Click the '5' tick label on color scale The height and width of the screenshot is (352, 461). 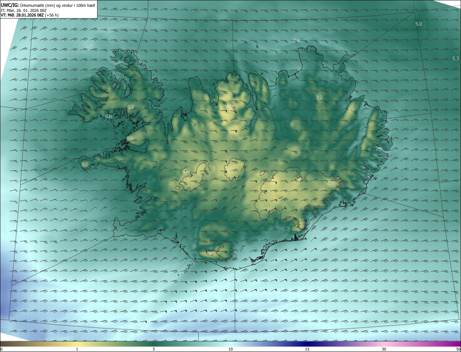click(x=154, y=349)
